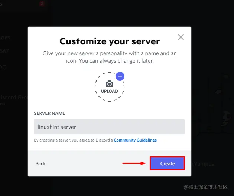Click the description text about name and icon

[110, 57]
